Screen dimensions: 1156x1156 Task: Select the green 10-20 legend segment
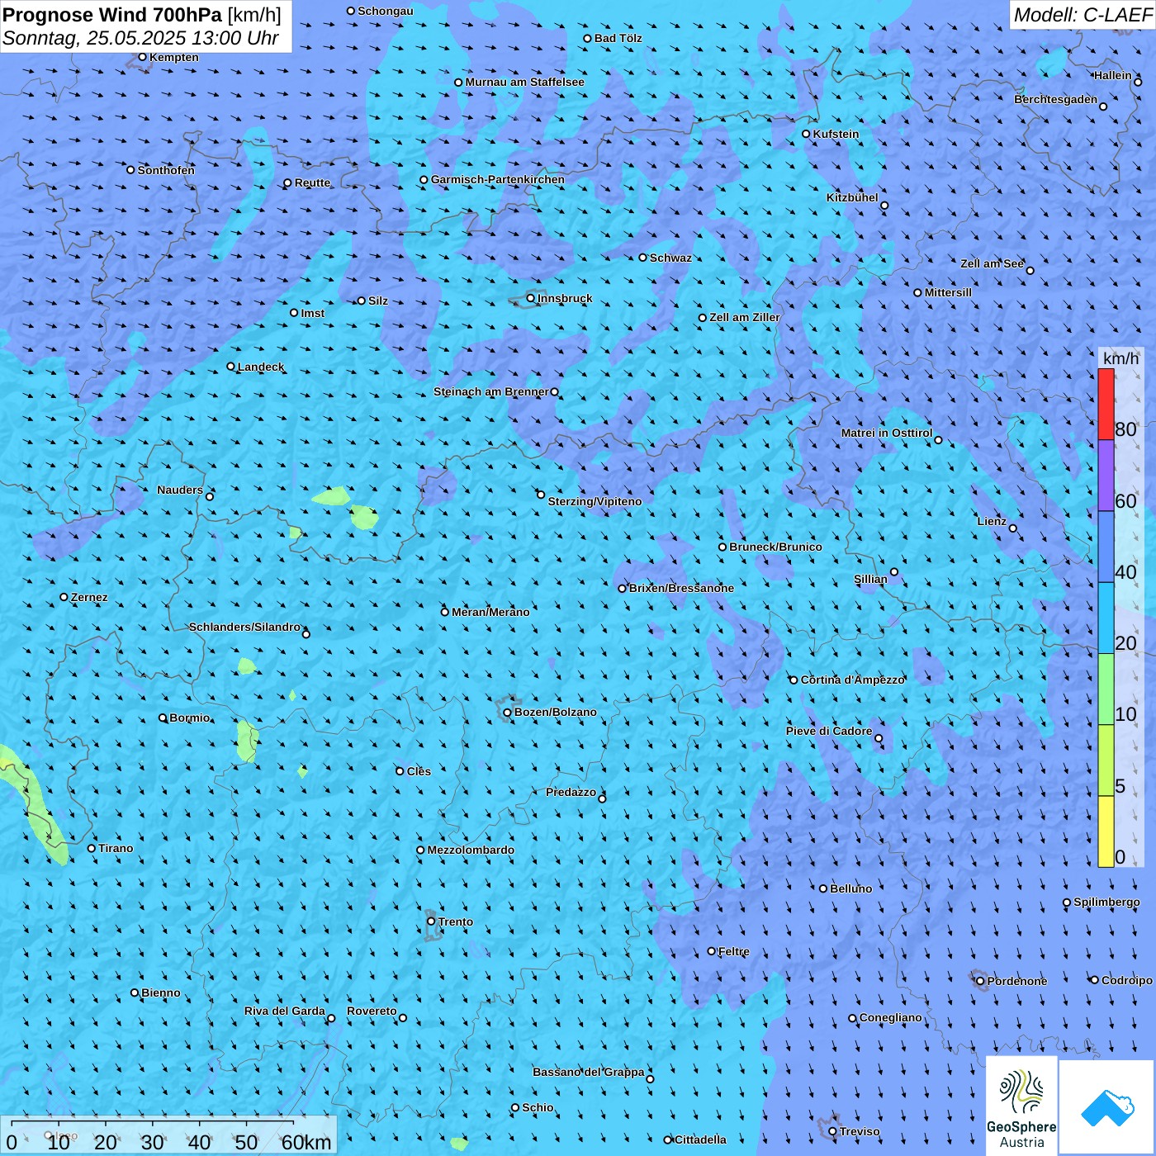point(1106,689)
